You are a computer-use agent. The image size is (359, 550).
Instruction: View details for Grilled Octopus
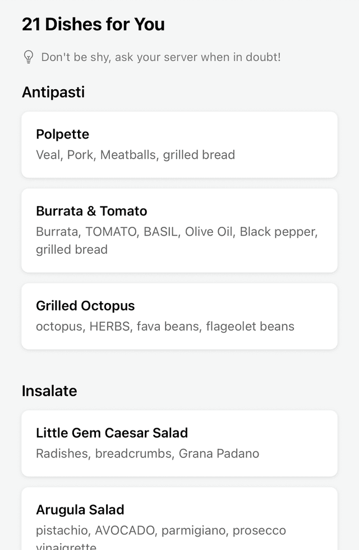[x=179, y=316]
